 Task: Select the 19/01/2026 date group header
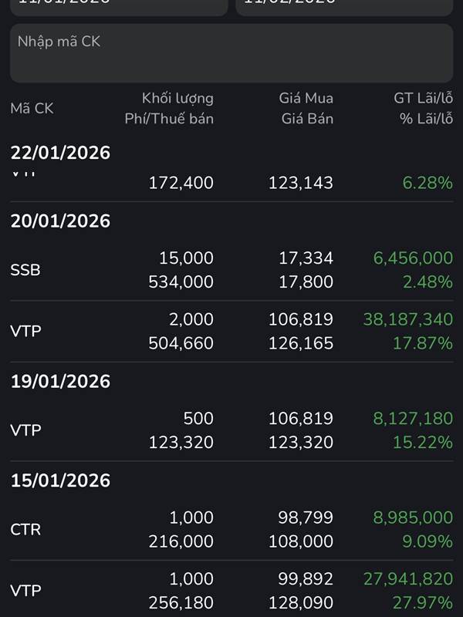click(60, 382)
